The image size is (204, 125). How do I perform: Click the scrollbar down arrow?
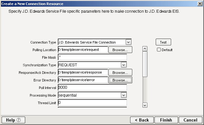(x=145, y=105)
